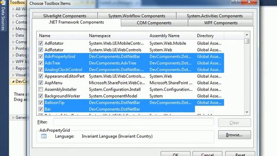The image size is (277, 156).
Task: Select the AdvPropertyGrid row name
Action: click(60, 56)
